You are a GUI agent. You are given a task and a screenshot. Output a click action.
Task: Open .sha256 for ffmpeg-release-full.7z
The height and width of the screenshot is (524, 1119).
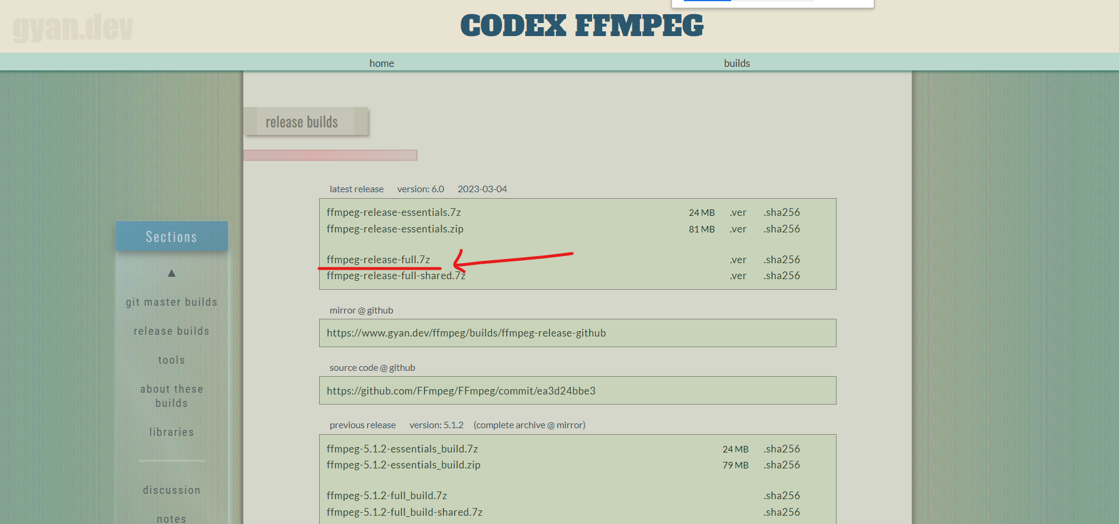click(x=782, y=260)
